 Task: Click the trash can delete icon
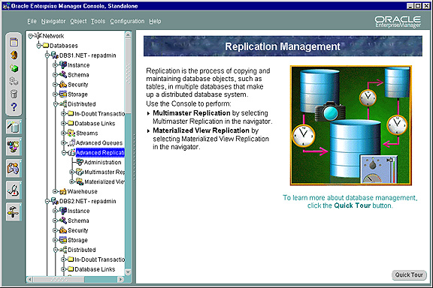pyautogui.click(x=14, y=94)
